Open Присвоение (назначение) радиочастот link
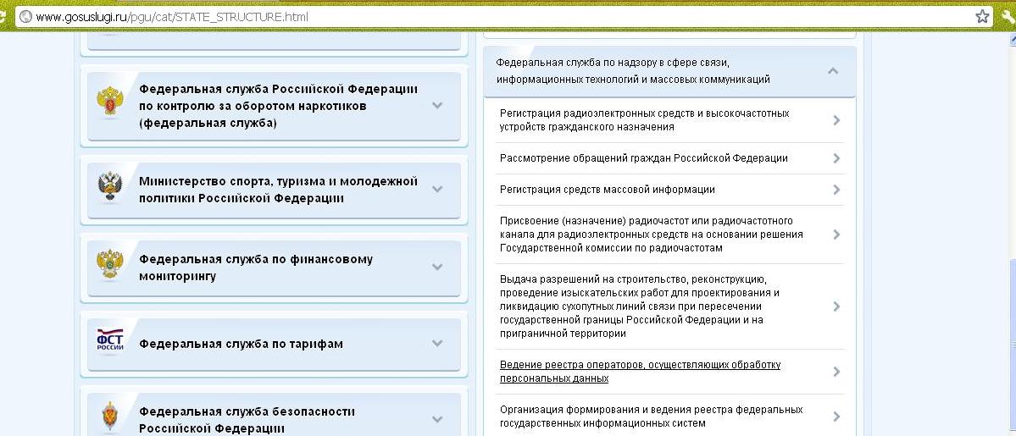Image resolution: width=1016 pixels, height=436 pixels. (x=652, y=235)
